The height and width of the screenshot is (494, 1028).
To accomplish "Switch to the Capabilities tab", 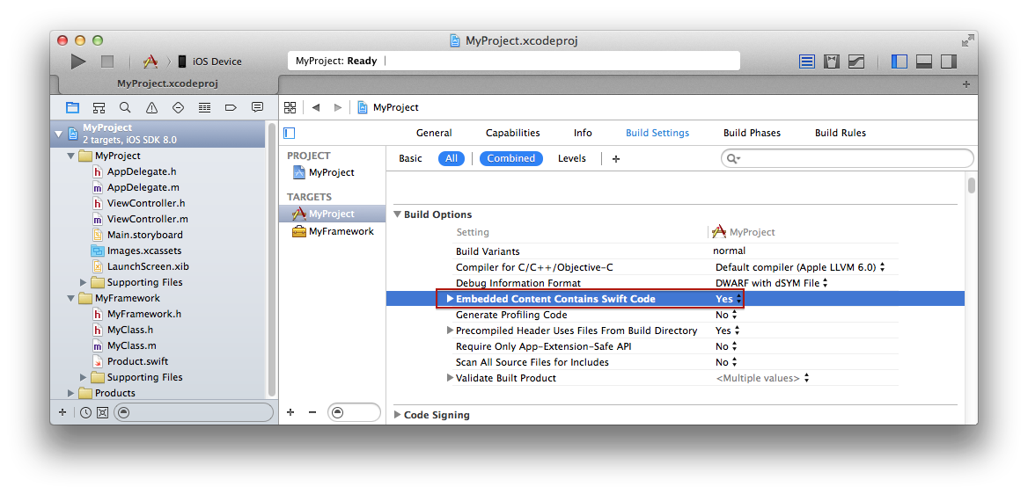I will tap(513, 133).
